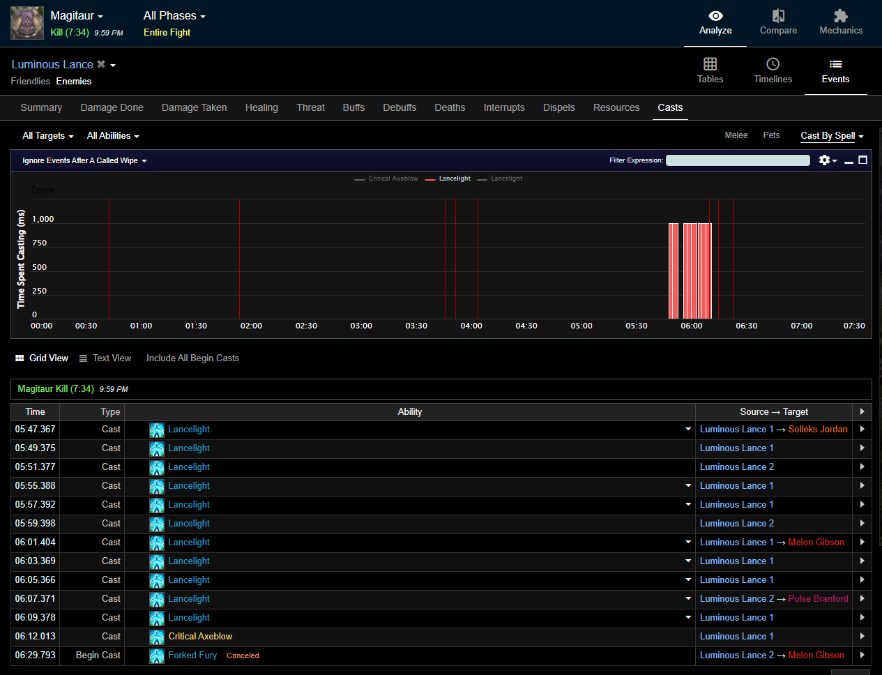Open the Luminous Lance source dropdown arrow
This screenshot has height=675, width=882.
[x=113, y=66]
